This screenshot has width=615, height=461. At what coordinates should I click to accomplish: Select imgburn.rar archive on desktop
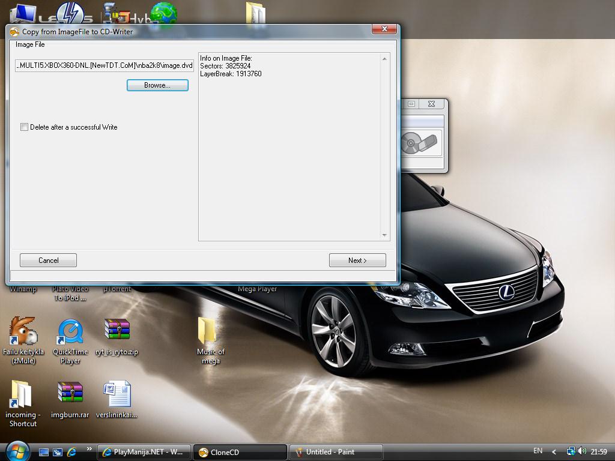[x=70, y=399]
